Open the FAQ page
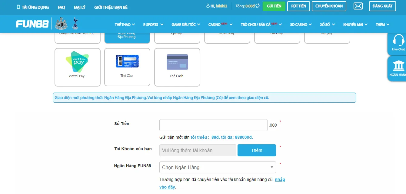This screenshot has width=406, height=194. (x=61, y=7)
